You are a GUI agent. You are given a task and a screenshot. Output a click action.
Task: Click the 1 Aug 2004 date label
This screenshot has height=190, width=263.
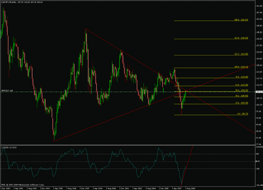[x=151, y=188]
